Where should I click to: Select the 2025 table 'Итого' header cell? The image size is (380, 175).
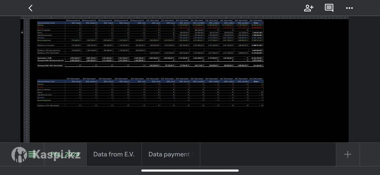[x=256, y=81]
